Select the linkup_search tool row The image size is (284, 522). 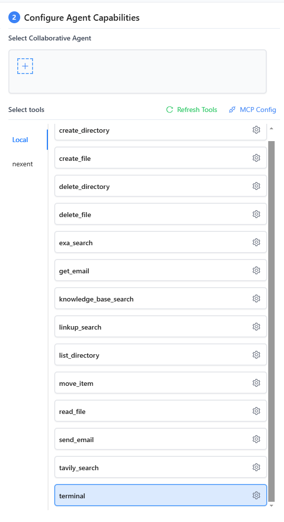coord(148,326)
